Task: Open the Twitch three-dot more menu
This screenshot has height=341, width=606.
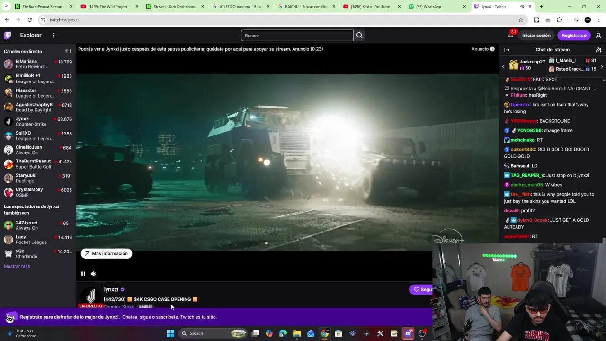Action: (54, 36)
